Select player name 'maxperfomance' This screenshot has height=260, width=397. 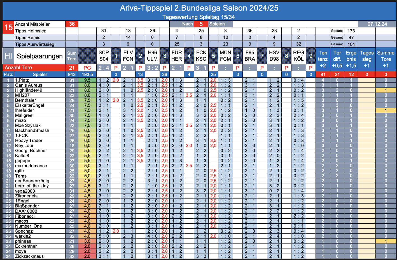[x=31, y=166]
